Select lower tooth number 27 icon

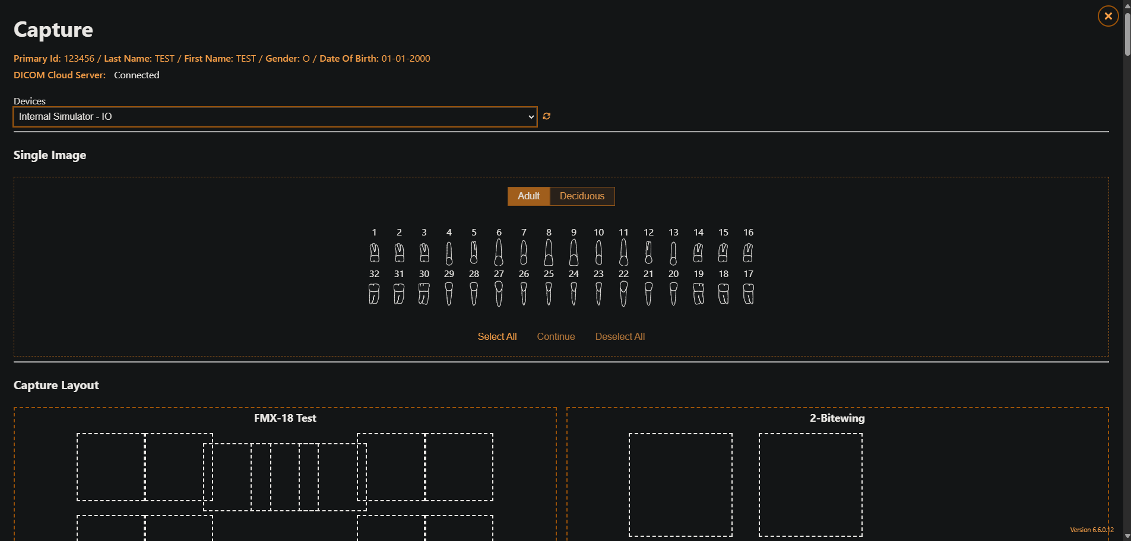(x=499, y=294)
